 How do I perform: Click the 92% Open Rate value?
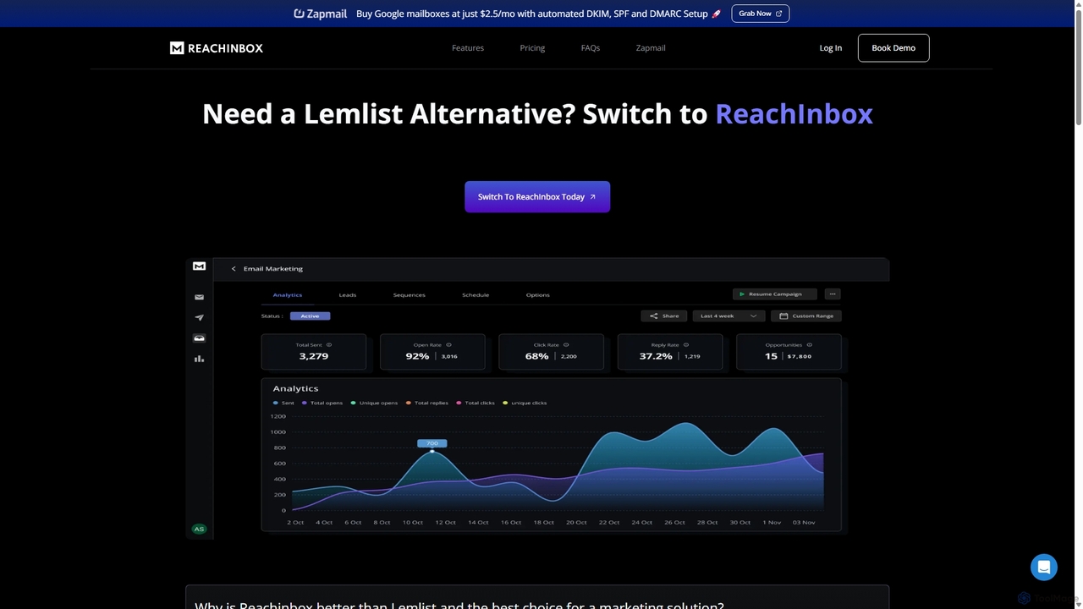pos(417,356)
